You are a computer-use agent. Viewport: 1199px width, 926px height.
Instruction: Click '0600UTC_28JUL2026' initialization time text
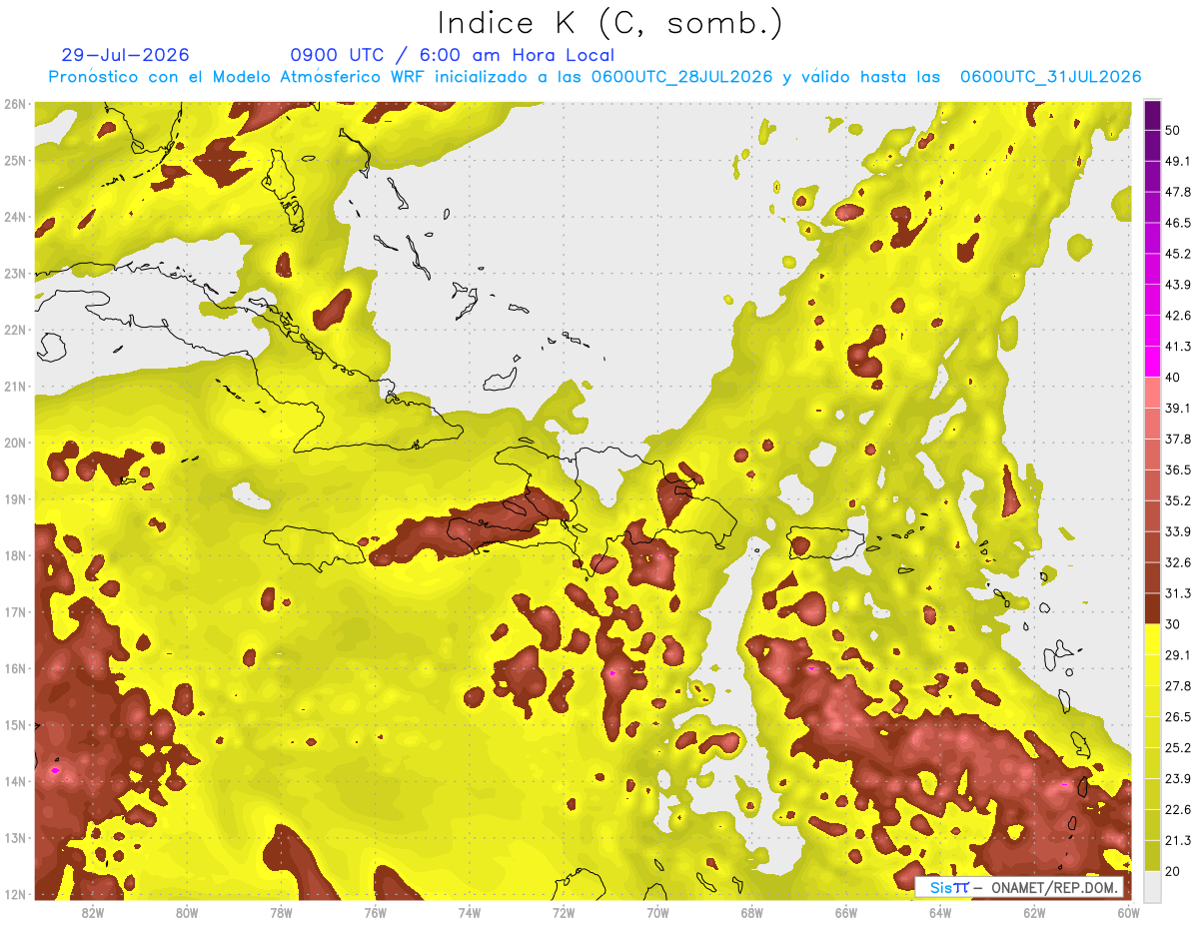[681, 77]
